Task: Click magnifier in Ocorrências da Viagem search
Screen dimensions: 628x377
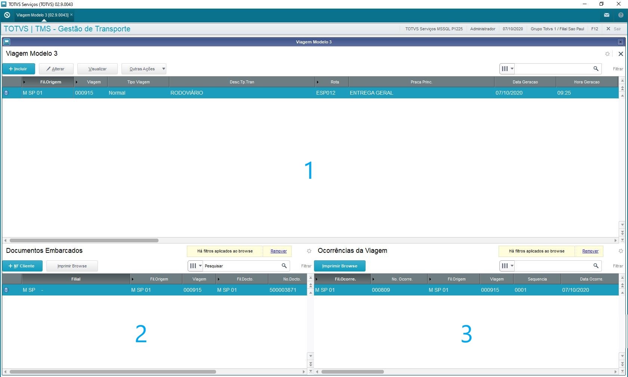Action: tap(596, 266)
